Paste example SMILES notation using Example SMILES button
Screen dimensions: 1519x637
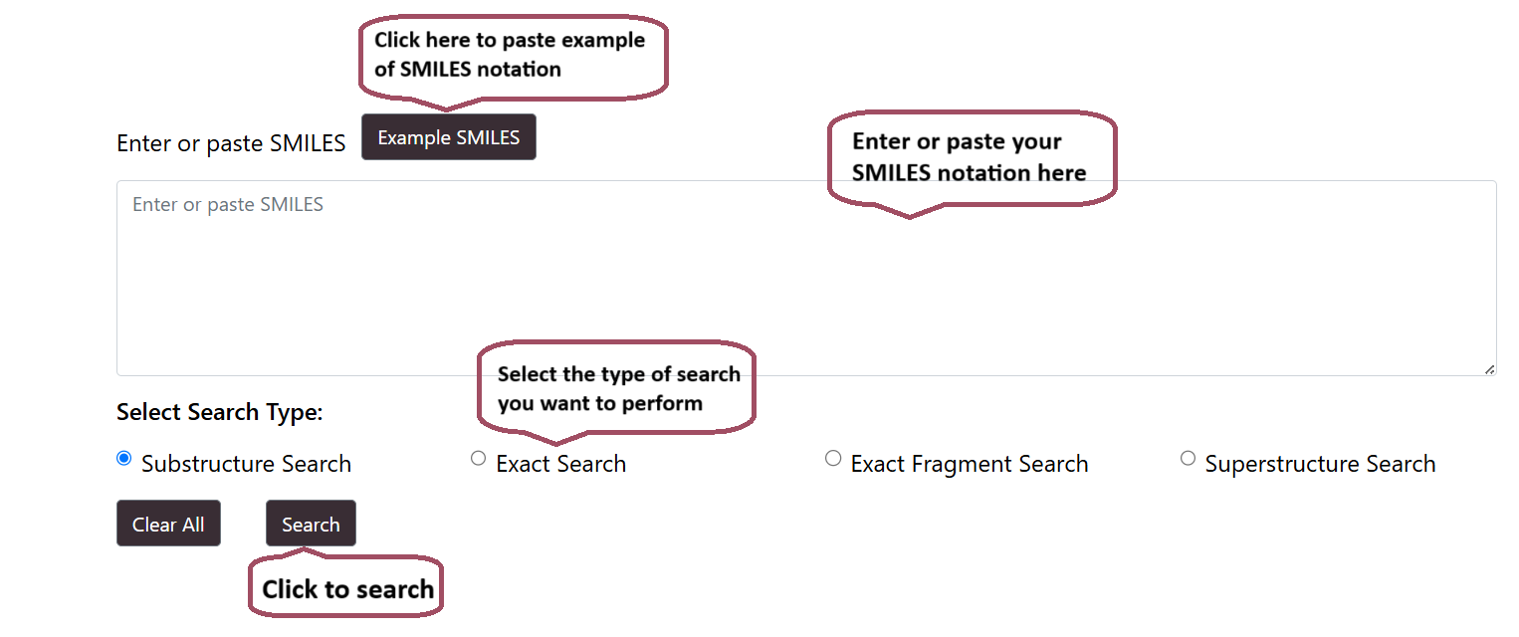(x=448, y=136)
